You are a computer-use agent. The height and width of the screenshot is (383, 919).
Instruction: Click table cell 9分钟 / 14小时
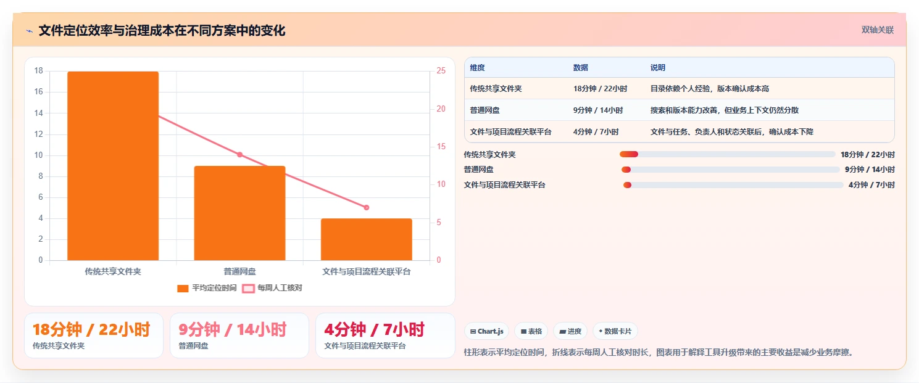[x=598, y=110]
